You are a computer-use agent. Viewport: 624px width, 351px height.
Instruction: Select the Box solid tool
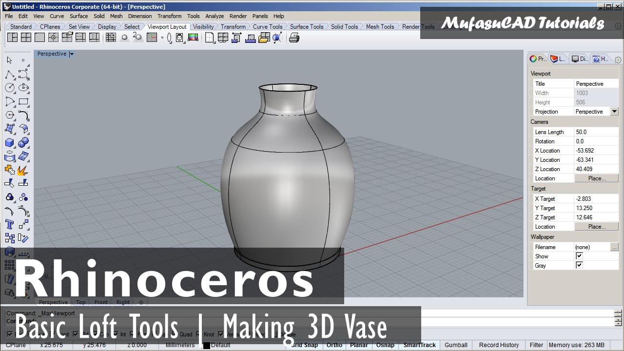(x=9, y=142)
